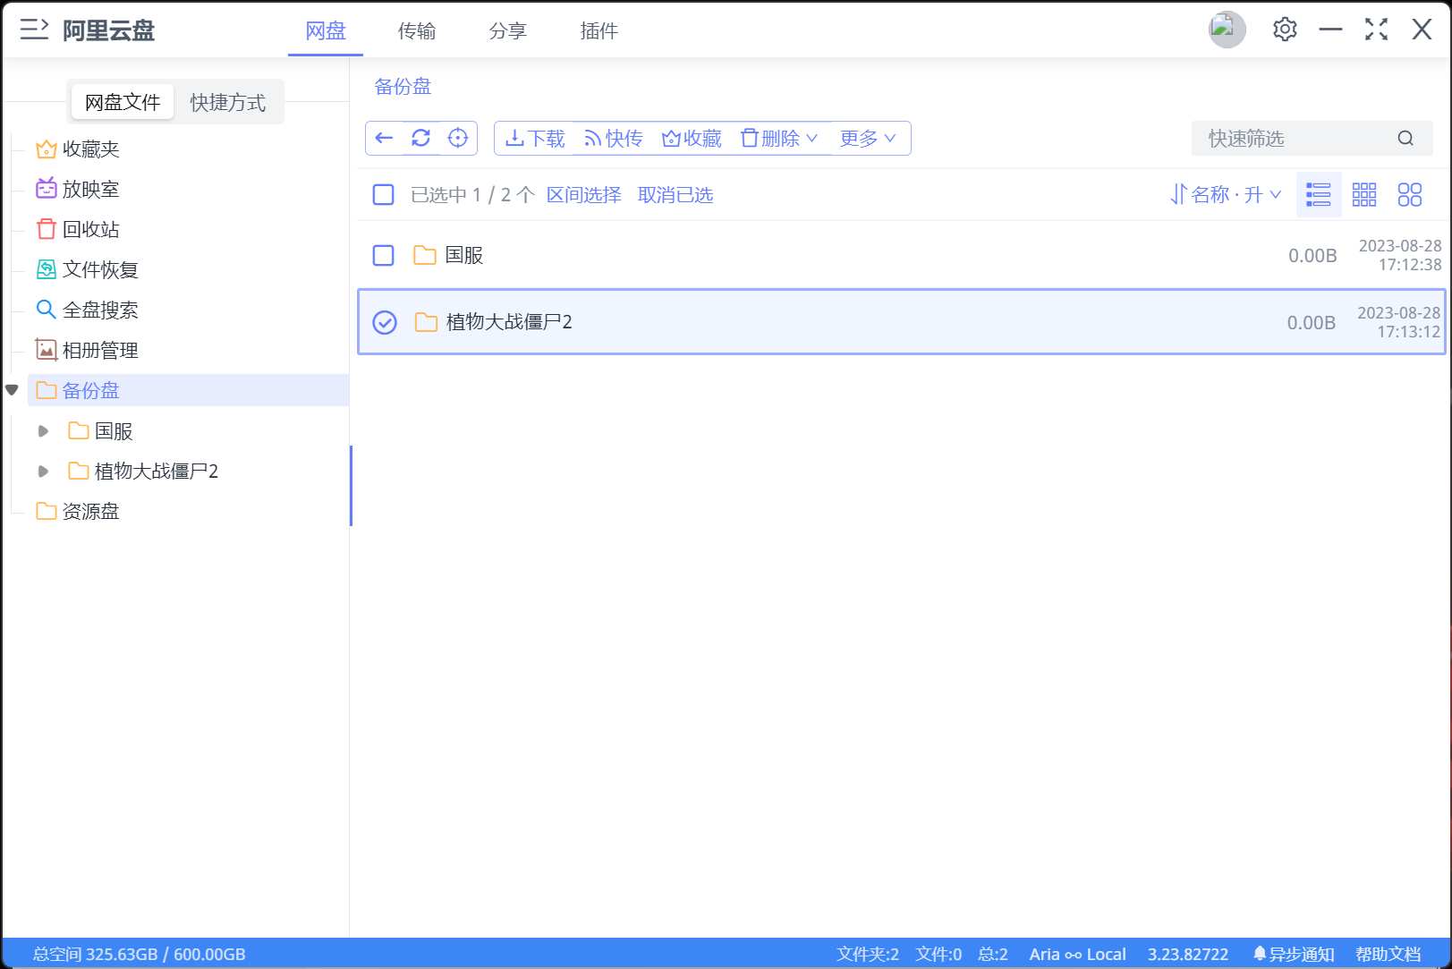Click the 区间选择 range select link
The height and width of the screenshot is (969, 1452).
584,195
